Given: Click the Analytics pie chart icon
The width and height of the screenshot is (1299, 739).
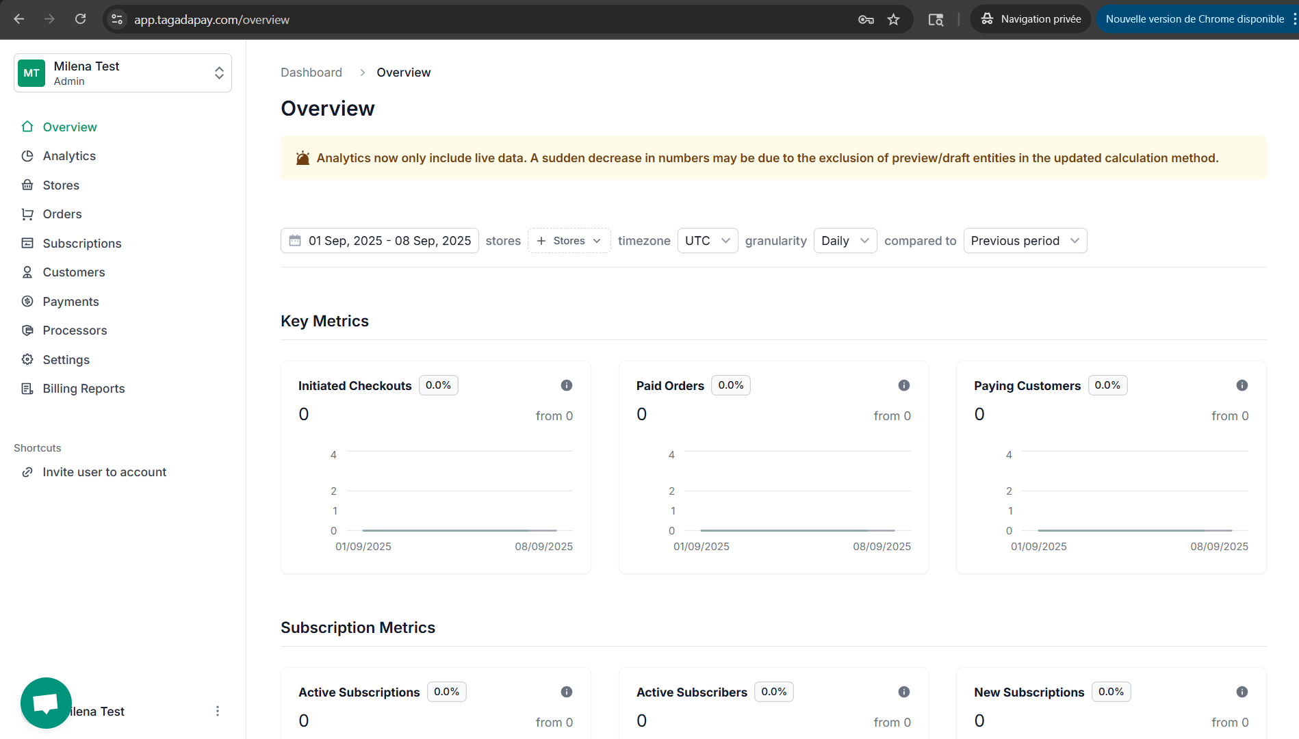Looking at the screenshot, I should pyautogui.click(x=27, y=156).
